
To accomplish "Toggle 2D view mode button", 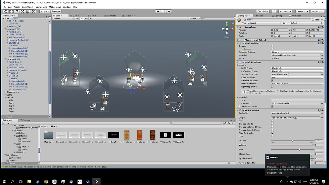I will [x=76, y=18].
